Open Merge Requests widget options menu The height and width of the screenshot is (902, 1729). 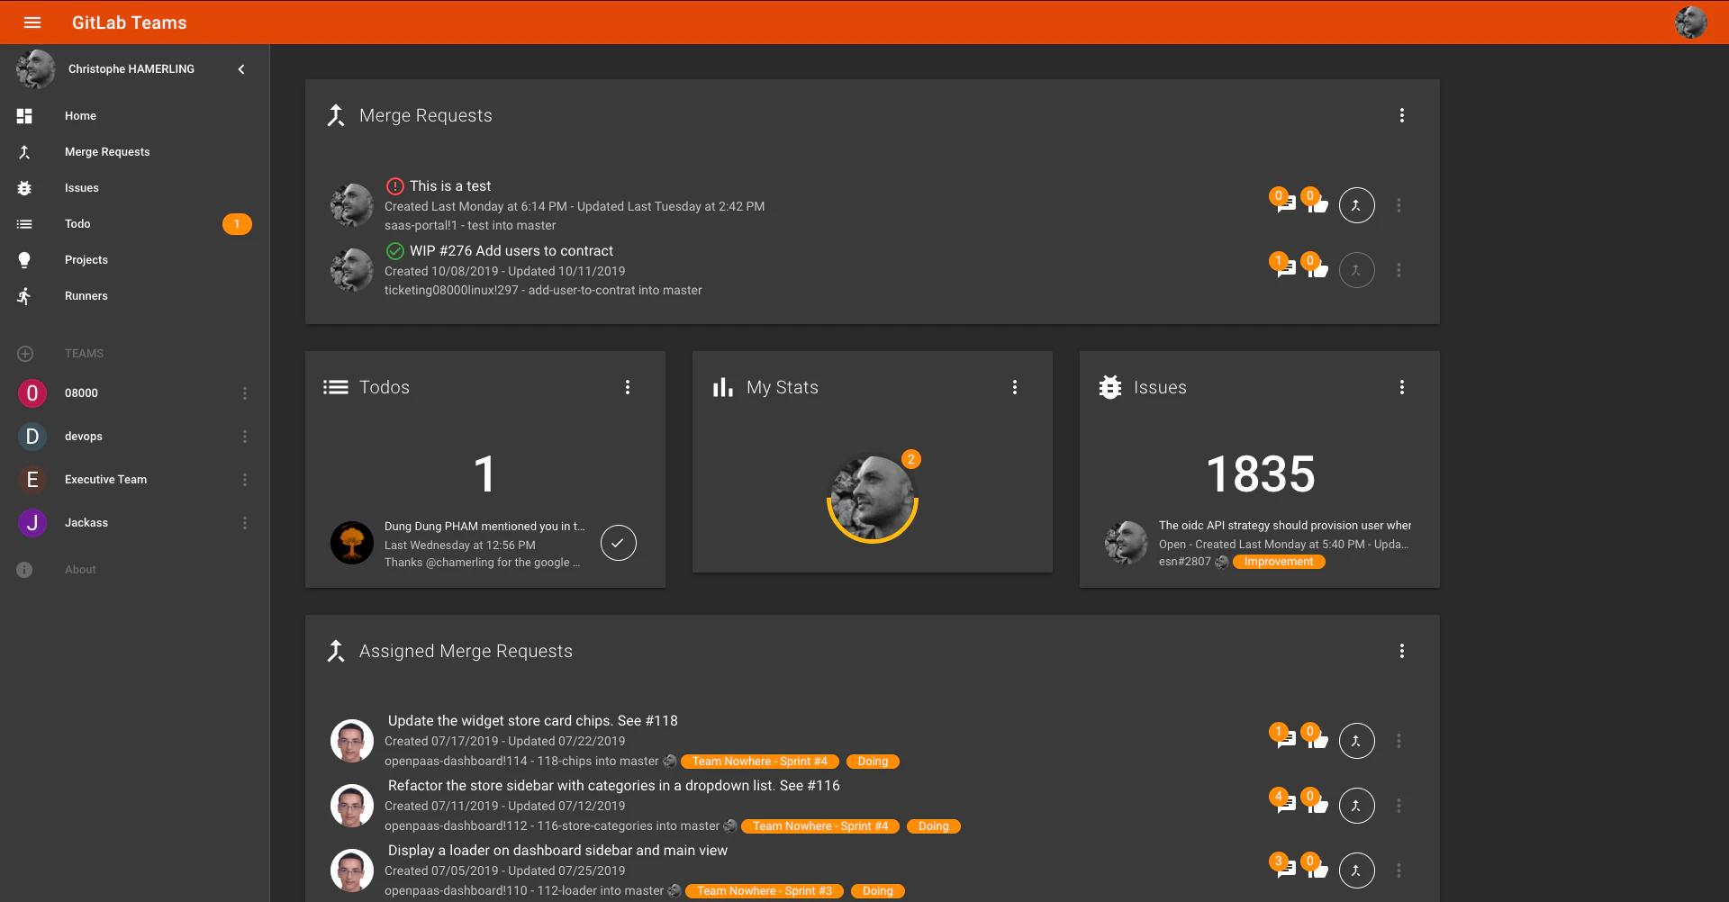coord(1401,115)
